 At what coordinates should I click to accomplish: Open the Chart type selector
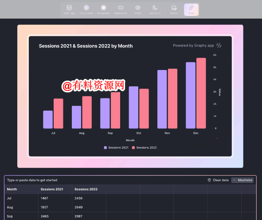69,9
